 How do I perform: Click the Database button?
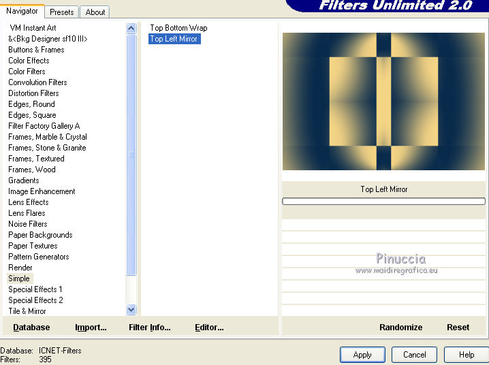31,328
